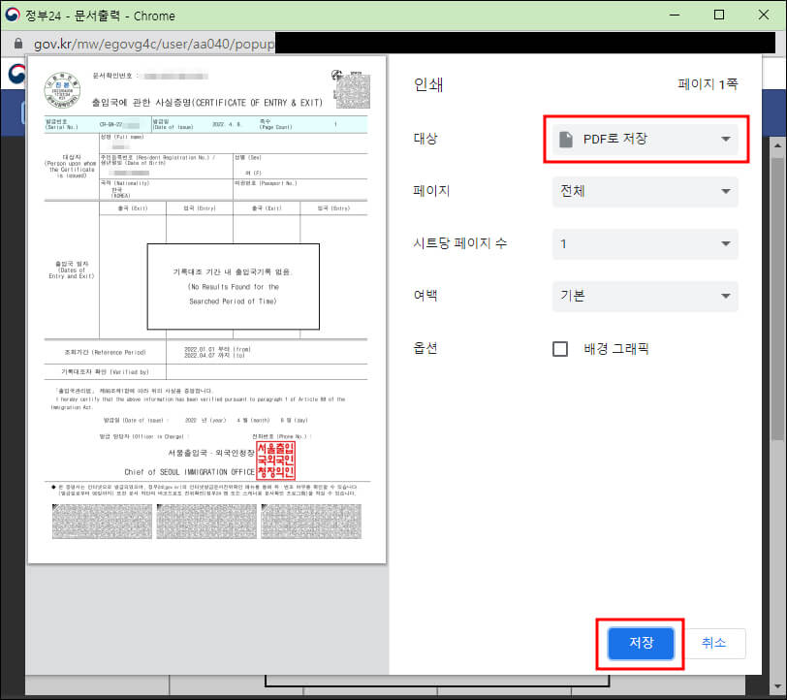Click the lock icon in the address bar
This screenshot has height=700, width=787.
(19, 44)
